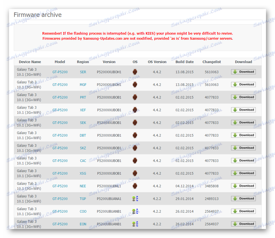Click version P5200XXUBNL1 in the NEE row
This screenshot has height=238, width=275.
[x=109, y=186]
